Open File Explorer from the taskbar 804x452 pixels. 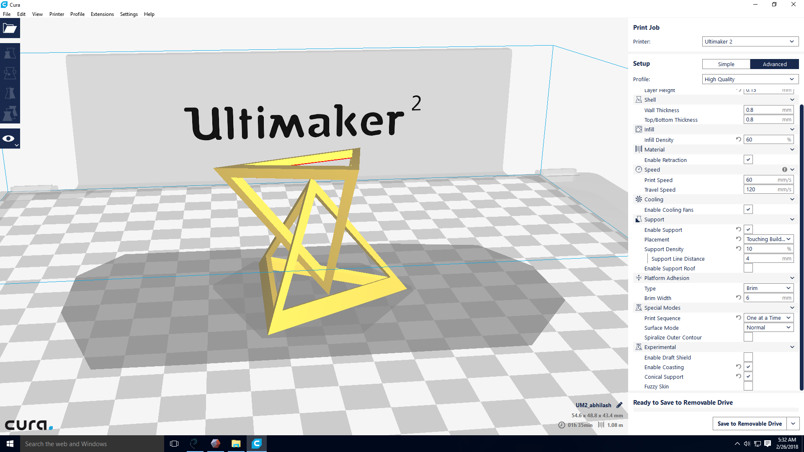(236, 444)
